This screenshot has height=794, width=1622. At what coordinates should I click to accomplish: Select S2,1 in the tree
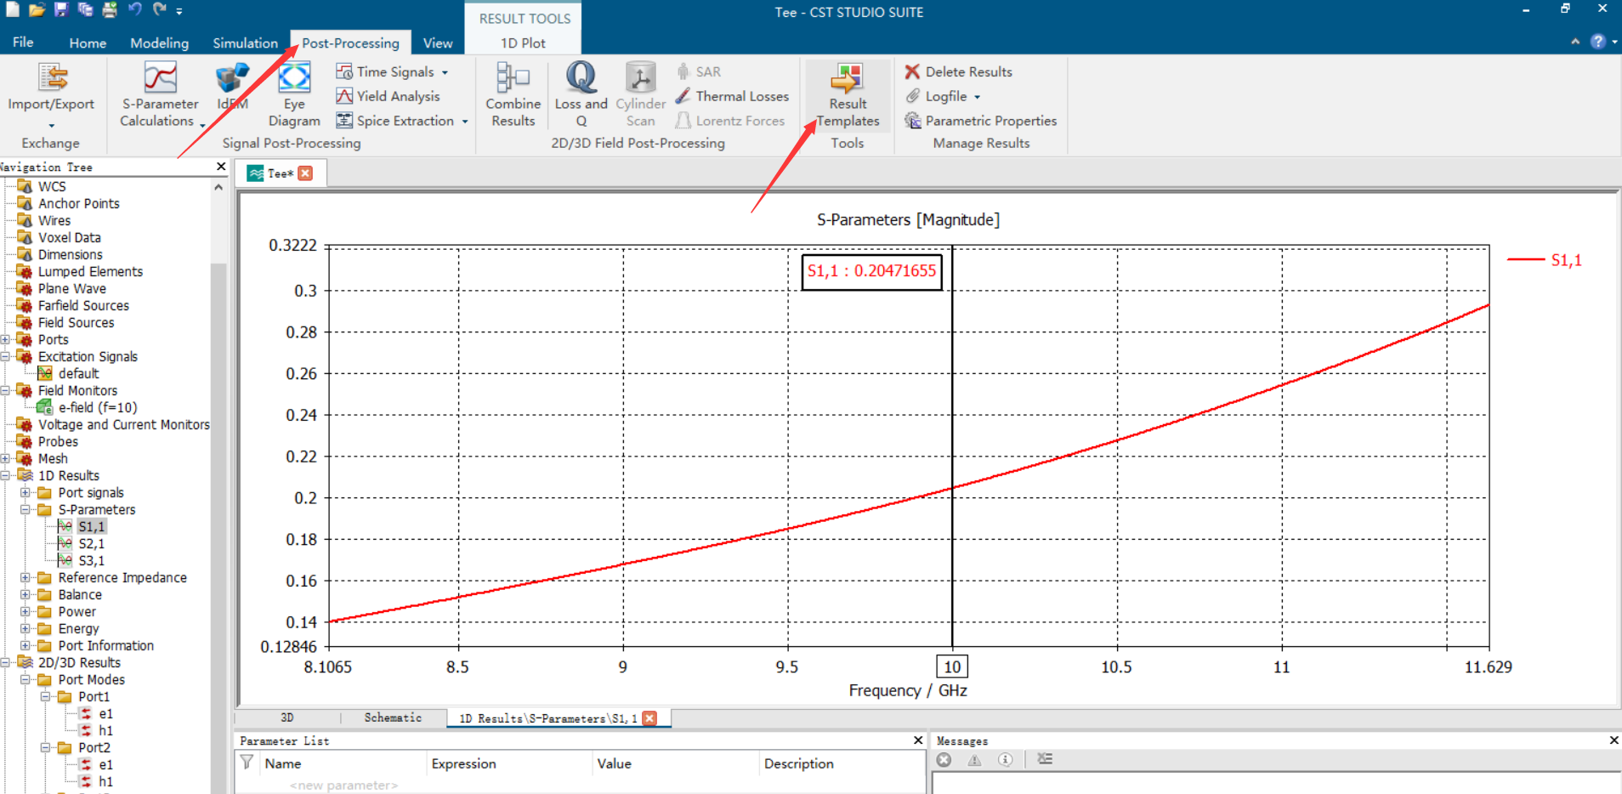91,544
